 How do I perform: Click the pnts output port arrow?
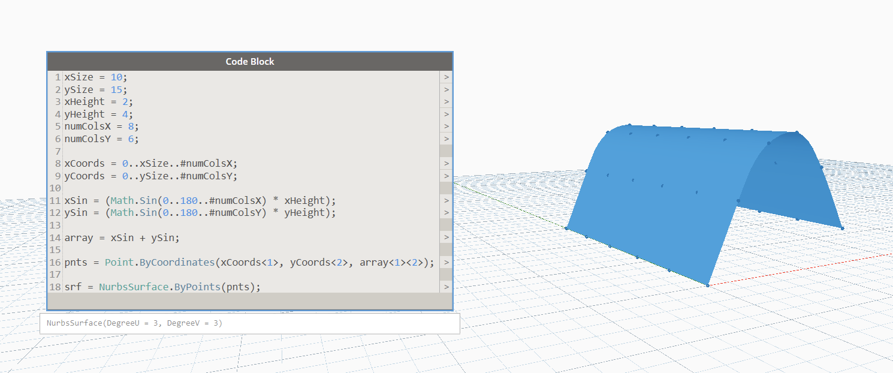click(446, 262)
